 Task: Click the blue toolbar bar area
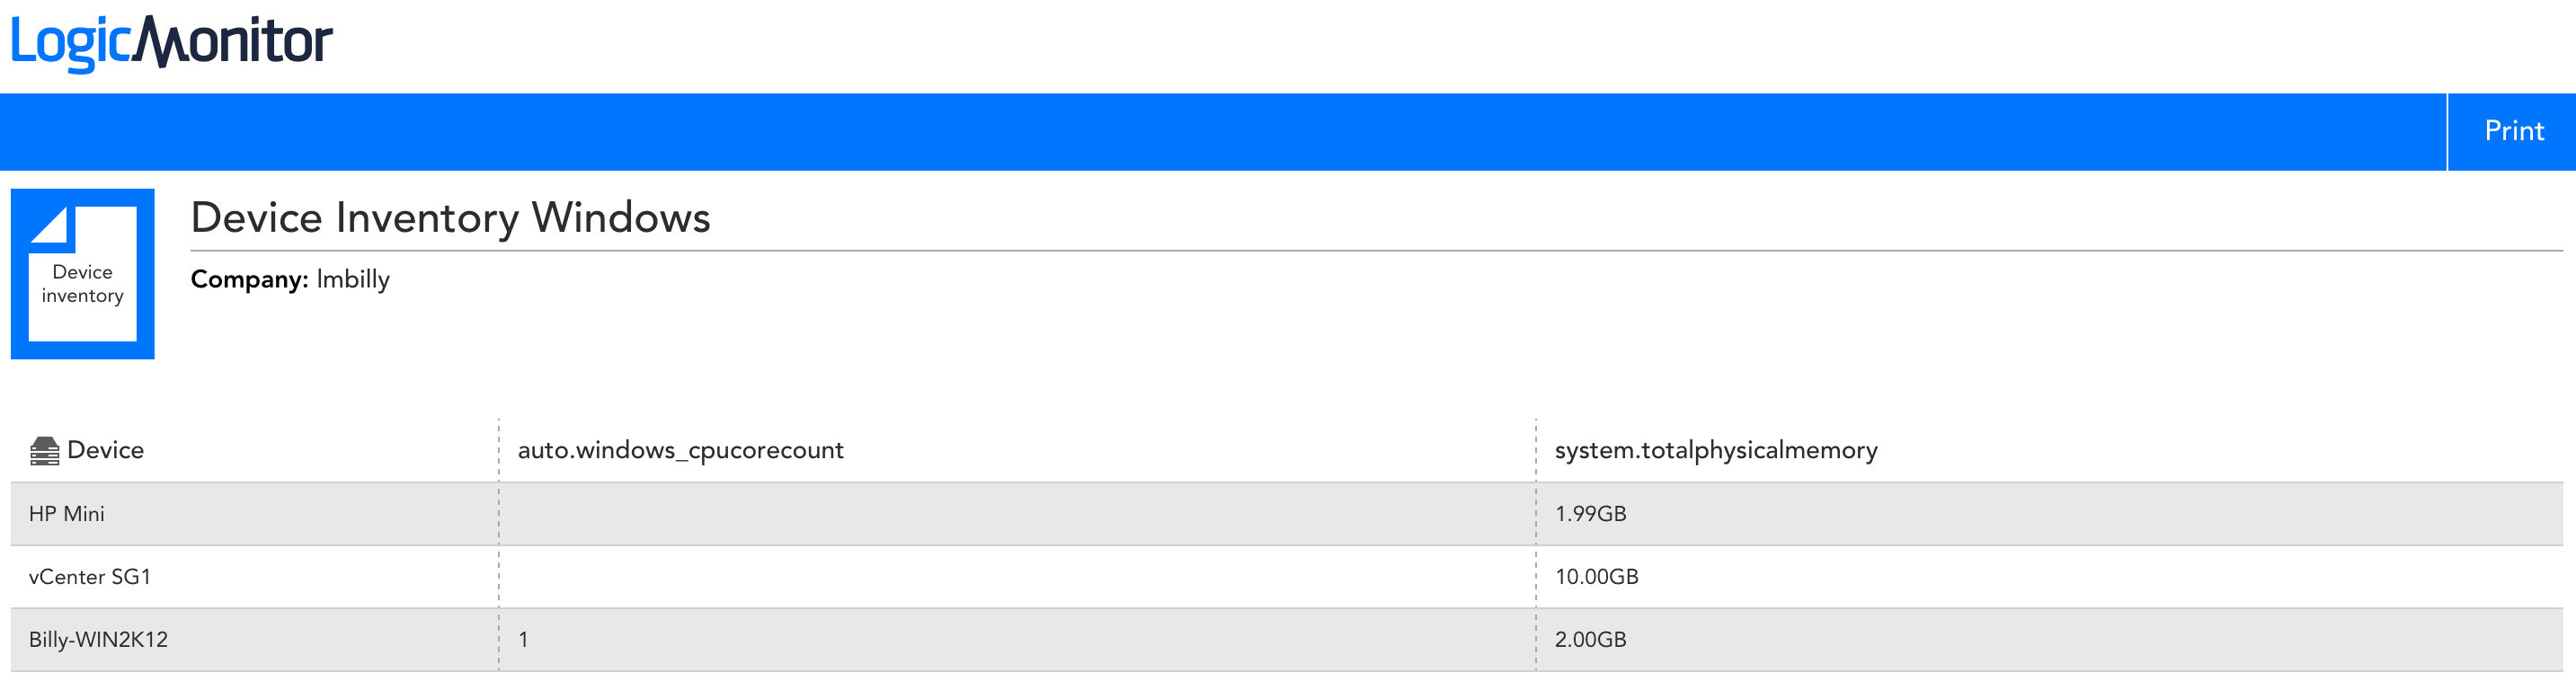point(1222,132)
